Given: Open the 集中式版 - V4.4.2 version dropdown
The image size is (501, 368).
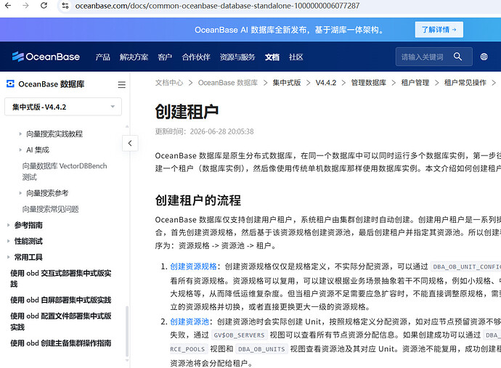Looking at the screenshot, I should (x=63, y=107).
